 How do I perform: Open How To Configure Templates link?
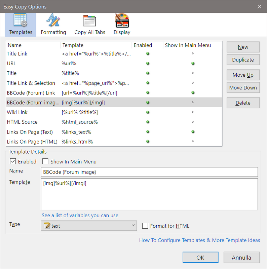click(199, 240)
